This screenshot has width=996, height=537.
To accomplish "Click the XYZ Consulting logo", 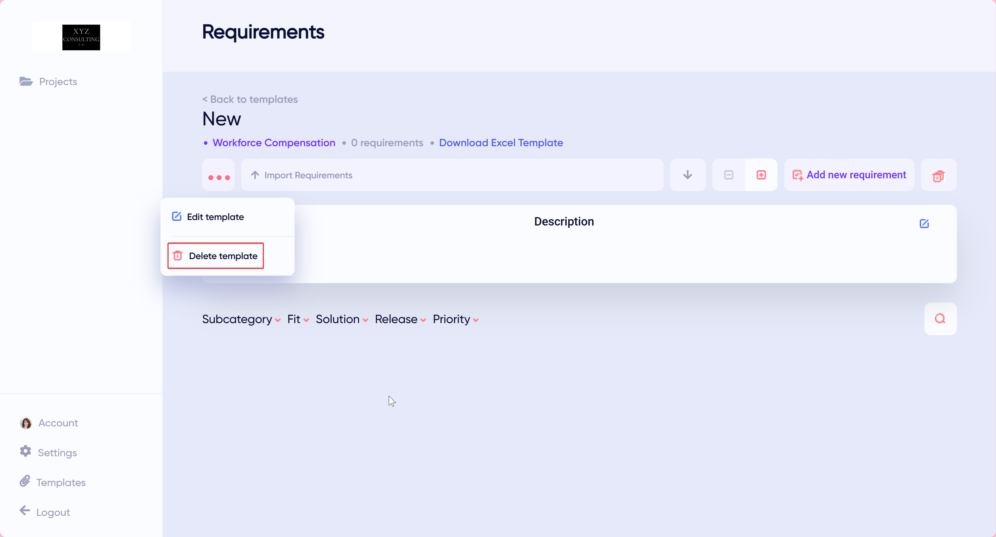I will (x=81, y=37).
